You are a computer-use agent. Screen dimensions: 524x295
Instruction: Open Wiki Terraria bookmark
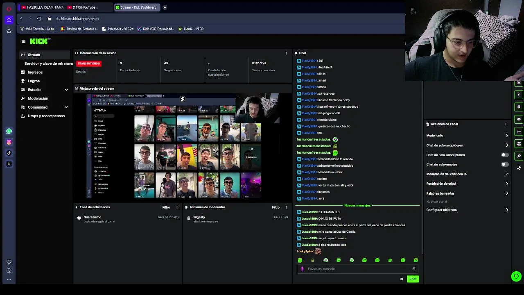38,29
